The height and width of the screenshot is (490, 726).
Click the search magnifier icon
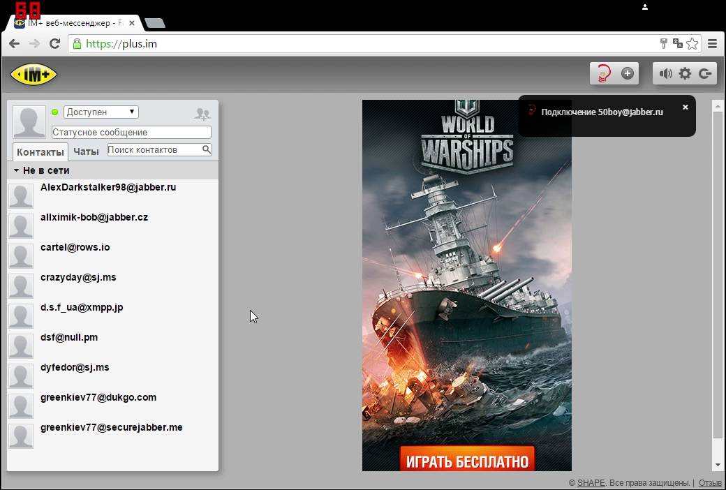[207, 149]
